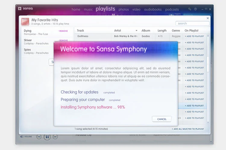Cancel the Symphony installation

pyautogui.click(x=162, y=119)
